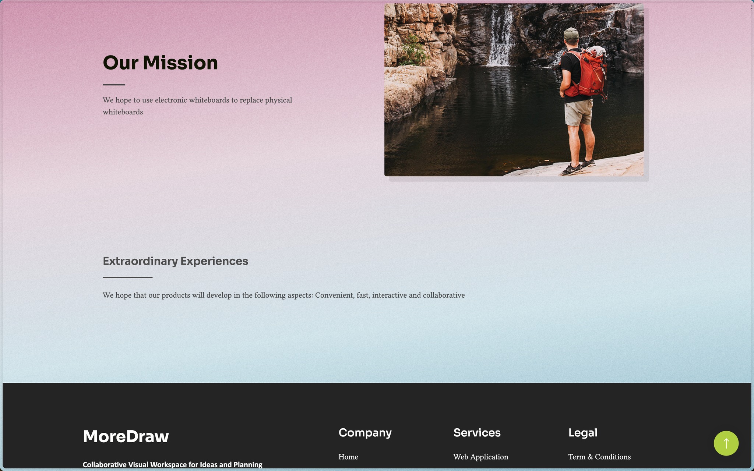Click the MoreDraw footer logo
This screenshot has height=471, width=754.
[126, 436]
